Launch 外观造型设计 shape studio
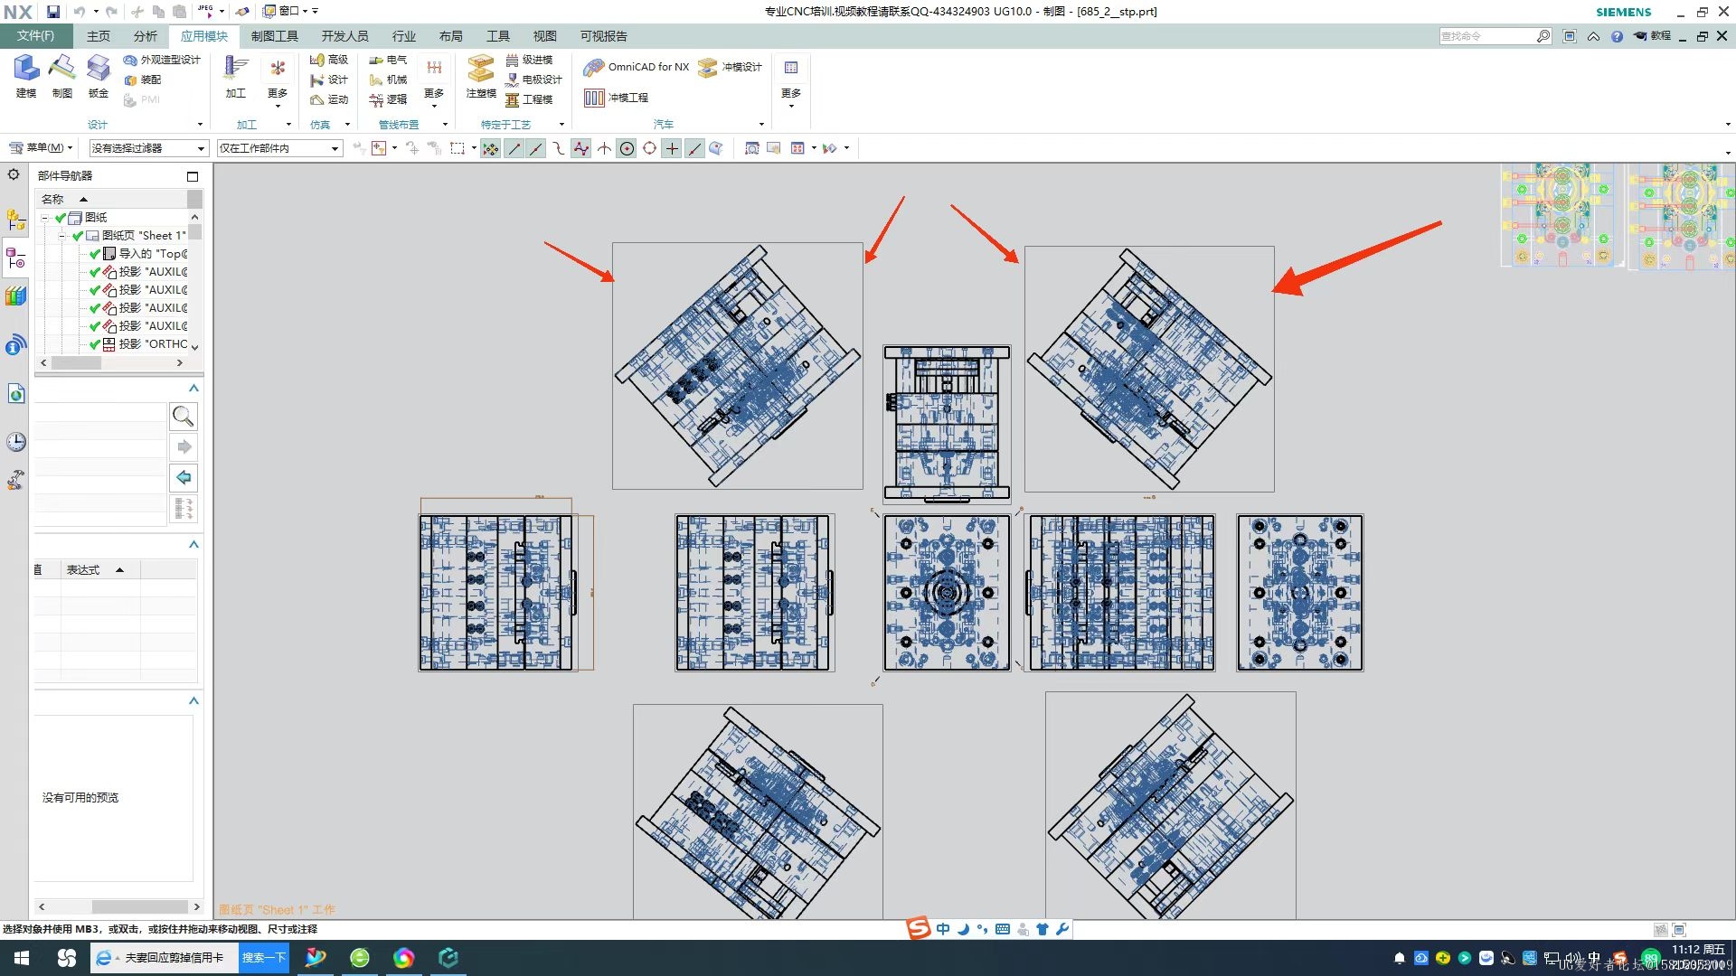The height and width of the screenshot is (976, 1736). [162, 60]
